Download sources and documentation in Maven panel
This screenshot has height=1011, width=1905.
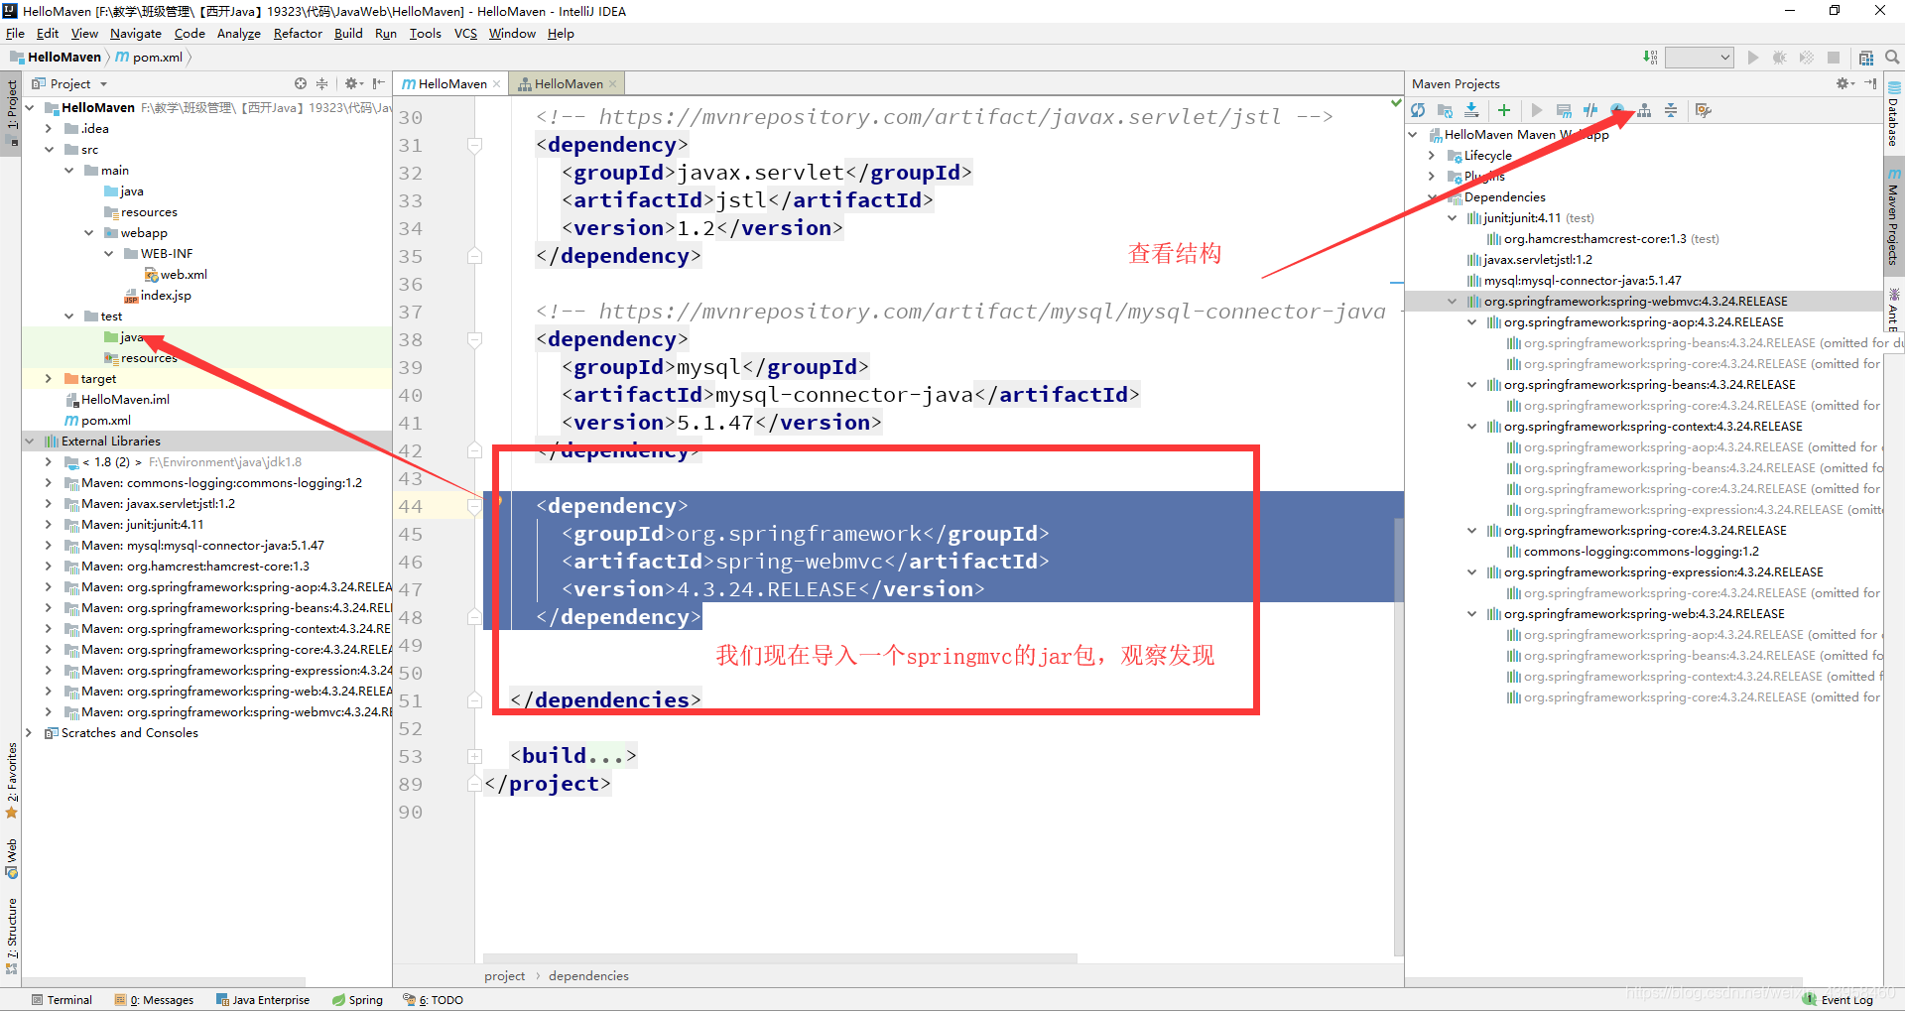coord(1471,110)
